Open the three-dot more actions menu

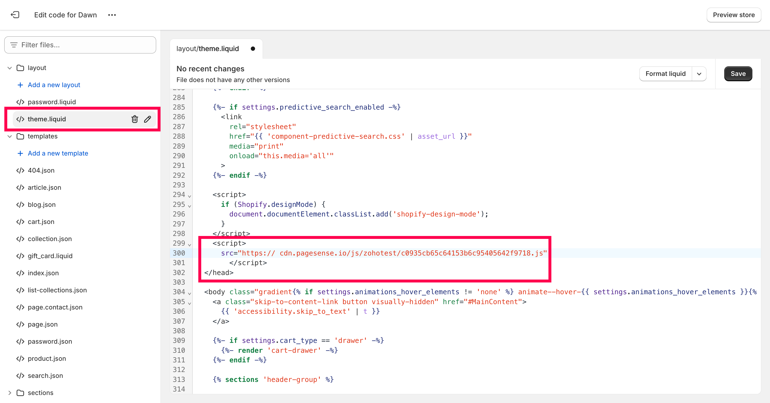(x=112, y=15)
